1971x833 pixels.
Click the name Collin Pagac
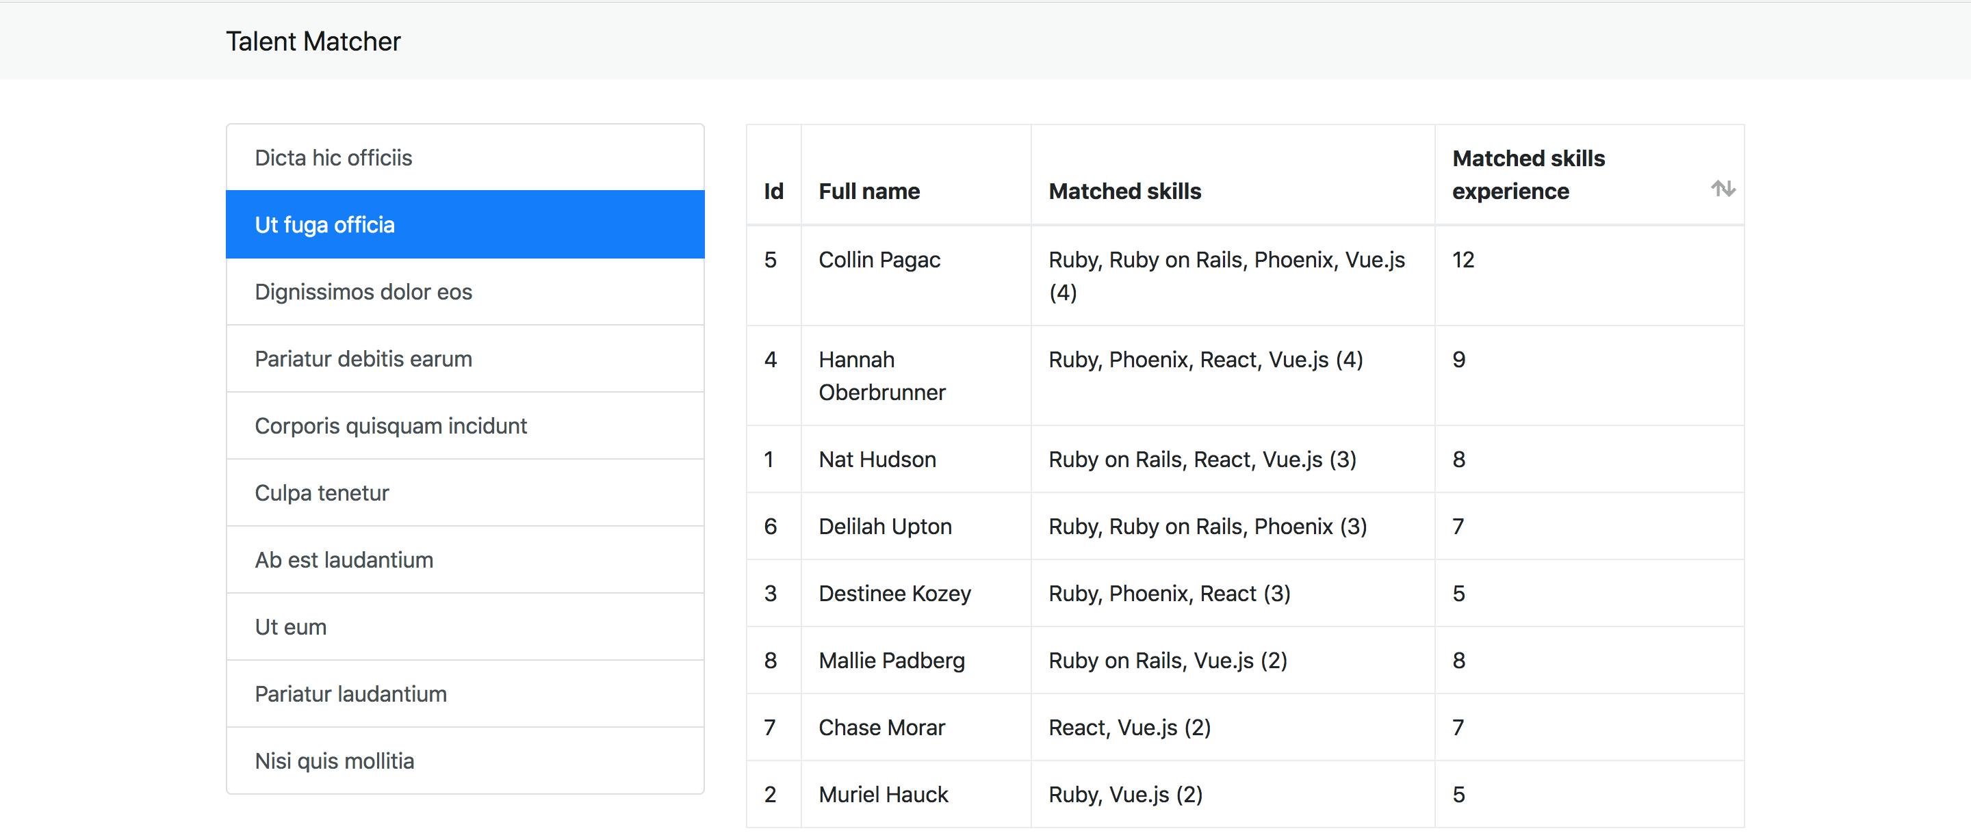879,260
